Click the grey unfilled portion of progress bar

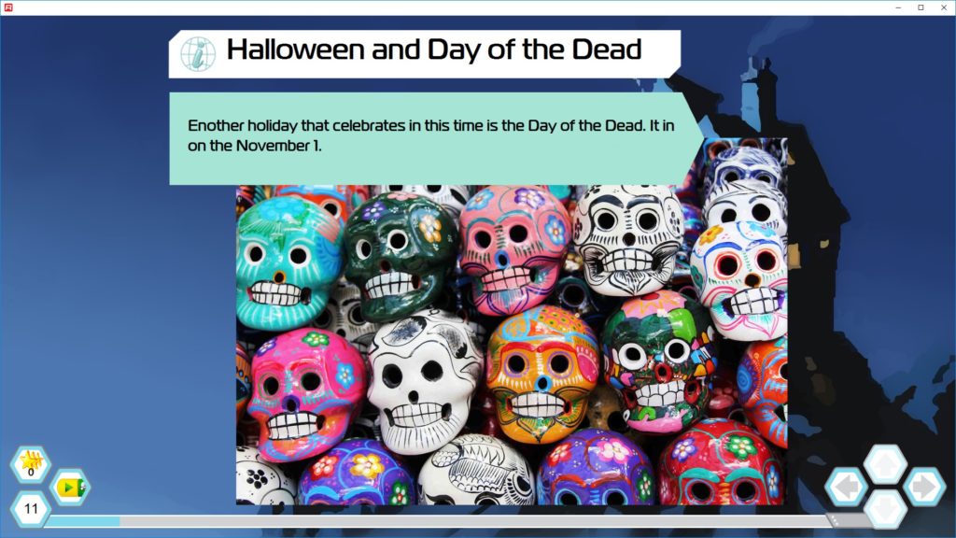[472, 521]
